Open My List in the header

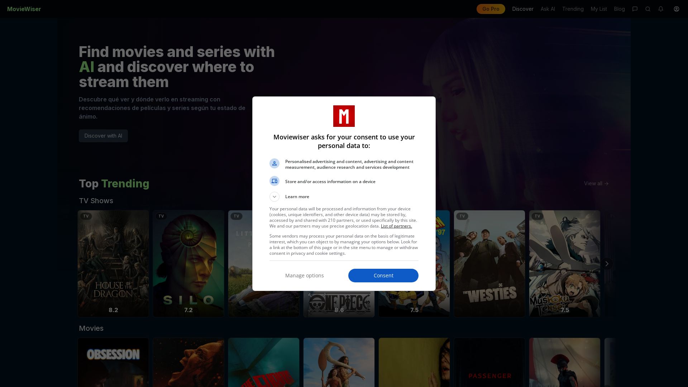pos(599,9)
